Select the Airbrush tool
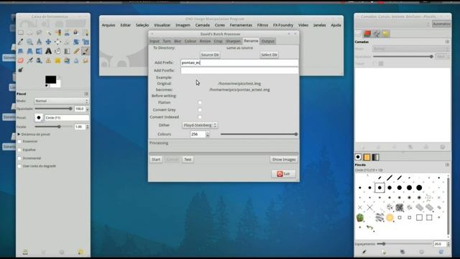This screenshot has height=259, width=460. point(29,60)
